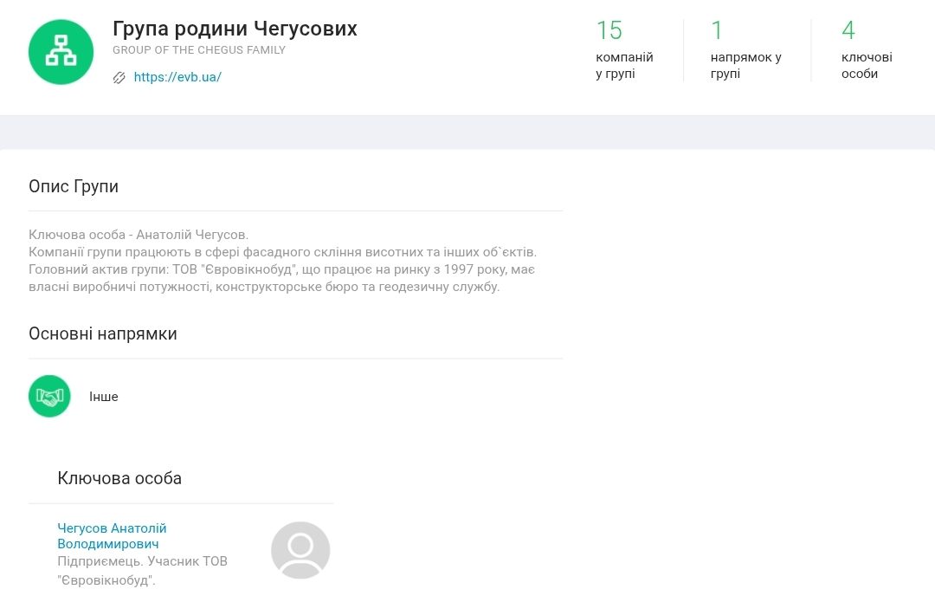935x615 pixels.
Task: Select the 'Інше' direction label
Action: point(104,397)
